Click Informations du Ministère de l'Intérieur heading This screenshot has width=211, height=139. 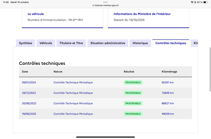click(142, 14)
